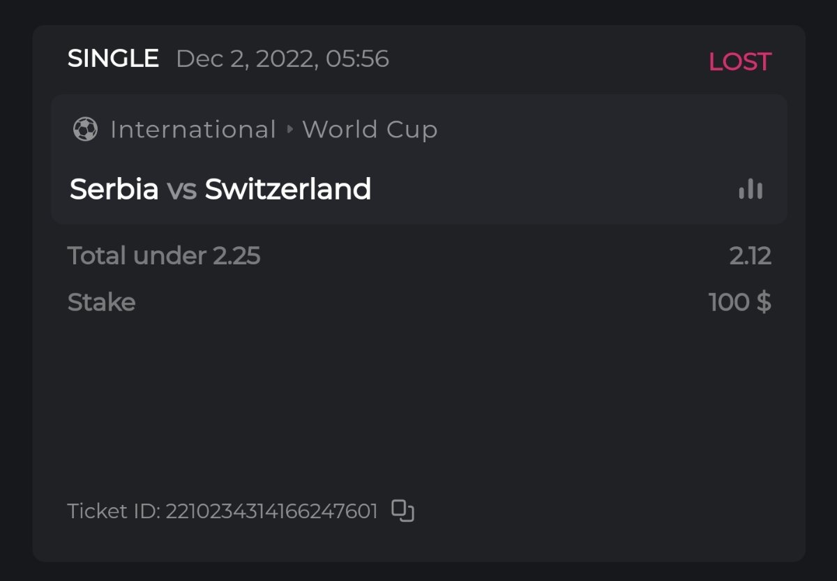Click the breadcrumb arrow before World Cup
The image size is (837, 581).
[x=290, y=129]
